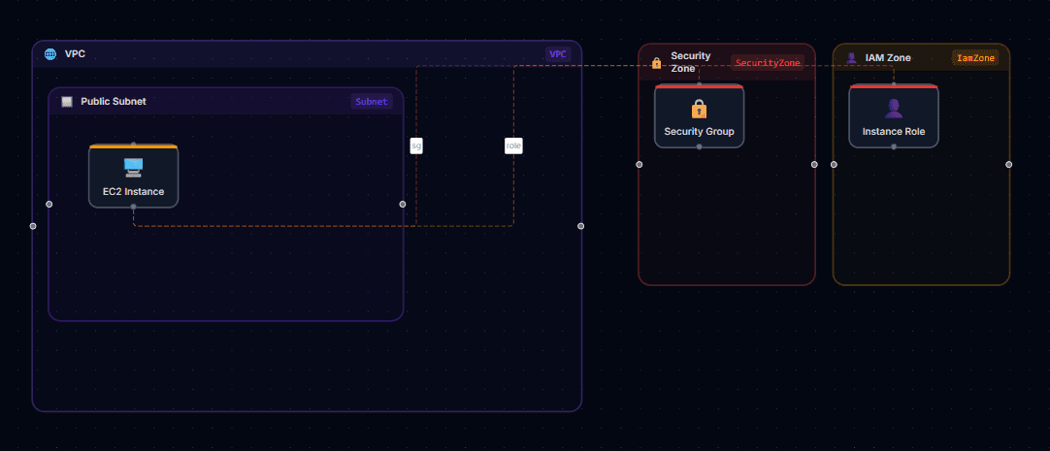Click VPC container left edge handle

click(x=33, y=226)
